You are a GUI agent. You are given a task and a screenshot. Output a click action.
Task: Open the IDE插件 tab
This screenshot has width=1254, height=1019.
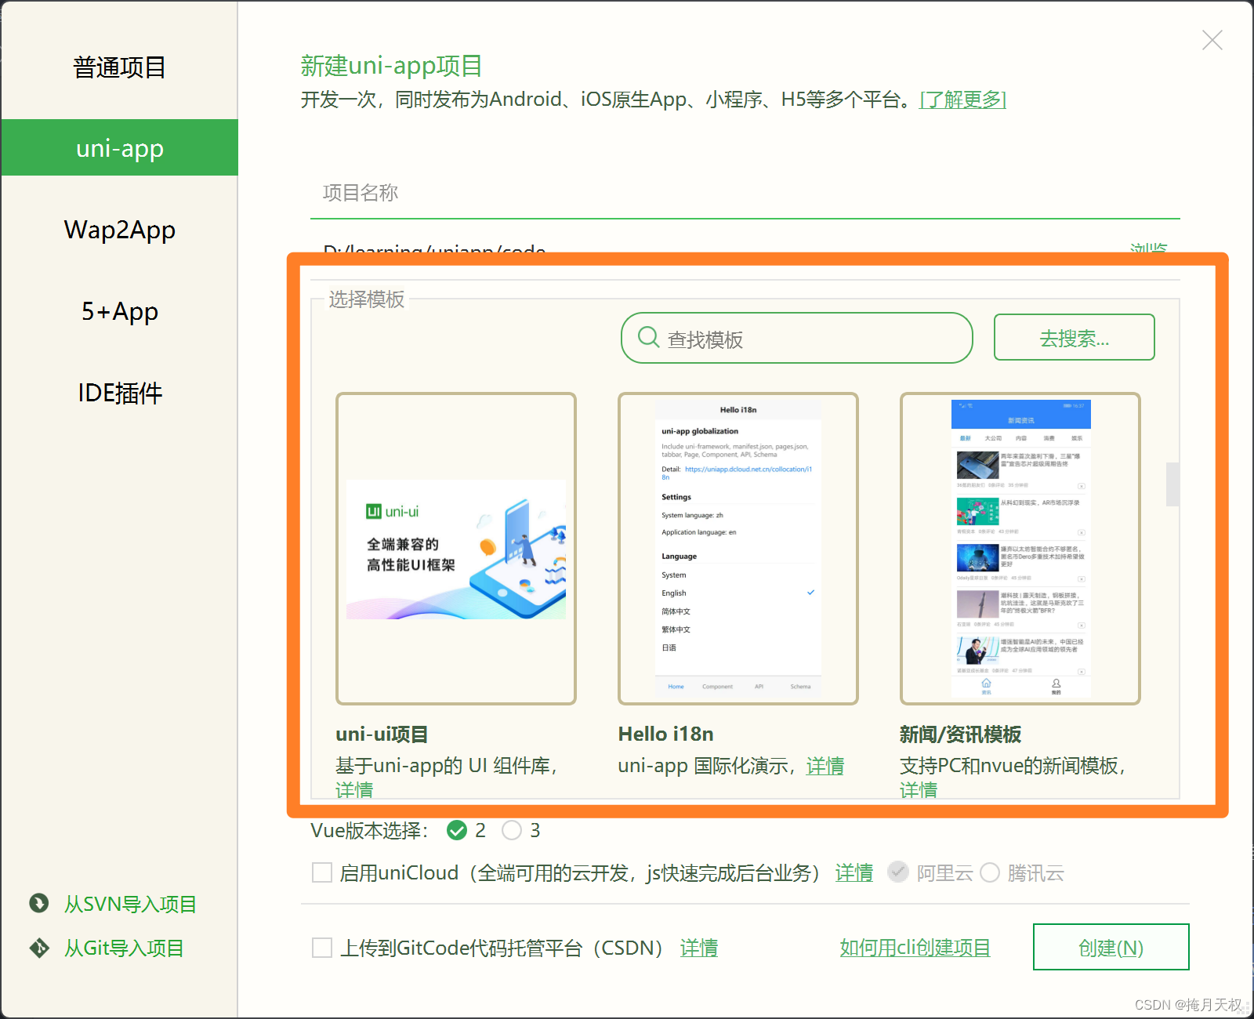pos(119,393)
